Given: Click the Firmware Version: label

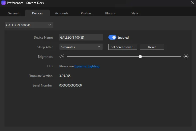Looking at the screenshot, I should pyautogui.click(x=41, y=76).
